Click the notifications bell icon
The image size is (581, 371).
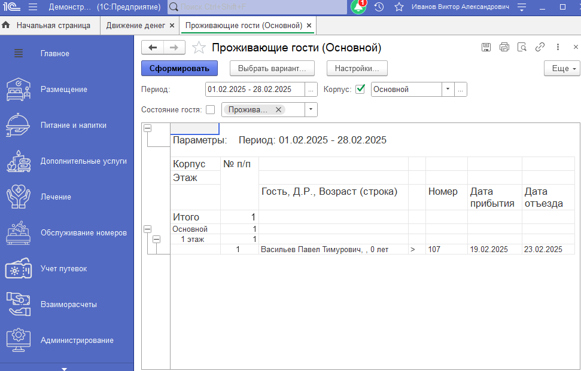357,7
